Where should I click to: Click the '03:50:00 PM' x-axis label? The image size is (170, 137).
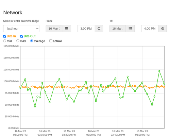(142, 135)
